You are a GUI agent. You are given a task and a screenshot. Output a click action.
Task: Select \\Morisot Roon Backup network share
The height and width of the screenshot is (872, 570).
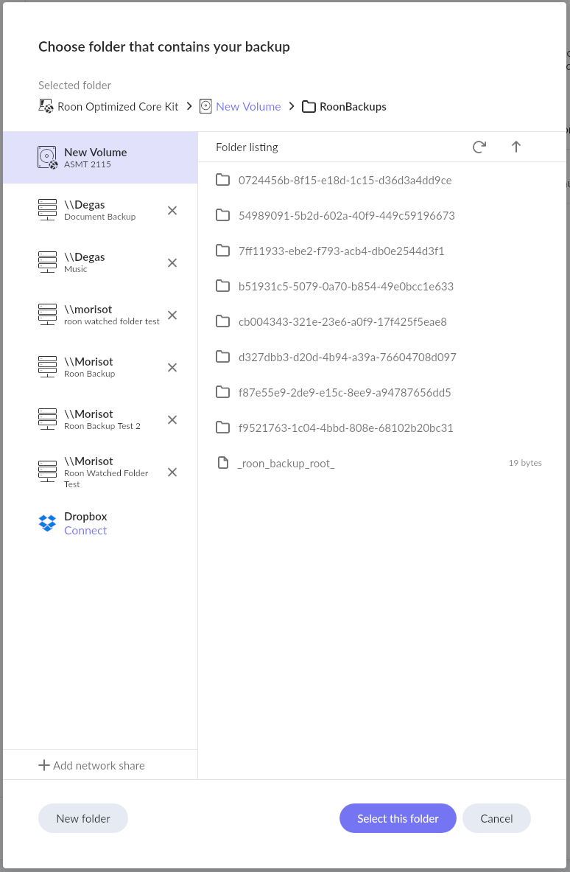point(89,366)
